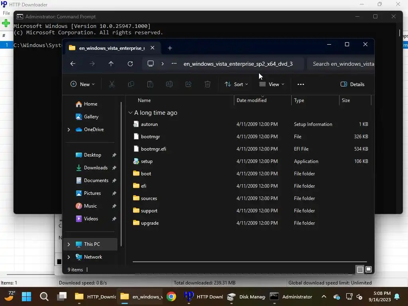
Task: Open Task View on taskbar
Action: 62,296
